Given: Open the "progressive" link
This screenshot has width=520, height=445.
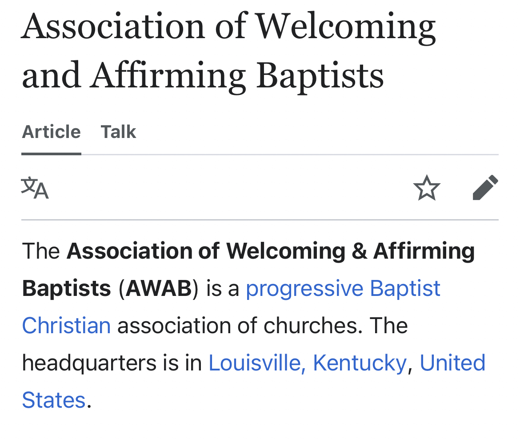Looking at the screenshot, I should point(304,289).
